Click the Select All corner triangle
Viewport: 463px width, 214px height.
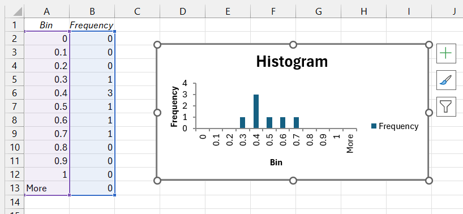click(x=18, y=11)
